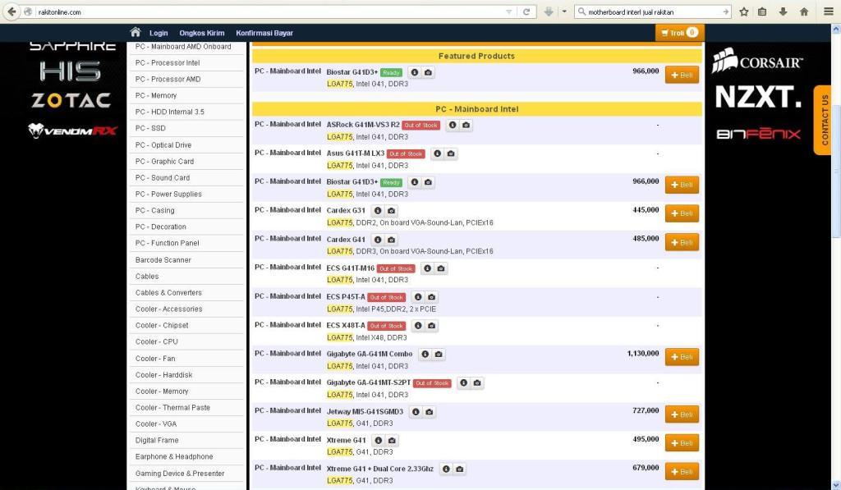Open the Contact Us side tab
This screenshot has width=841, height=490.
pyautogui.click(x=823, y=120)
